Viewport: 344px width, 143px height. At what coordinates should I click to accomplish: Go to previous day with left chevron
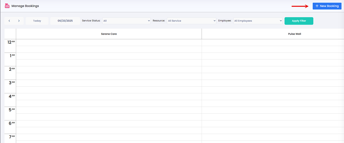(x=10, y=21)
